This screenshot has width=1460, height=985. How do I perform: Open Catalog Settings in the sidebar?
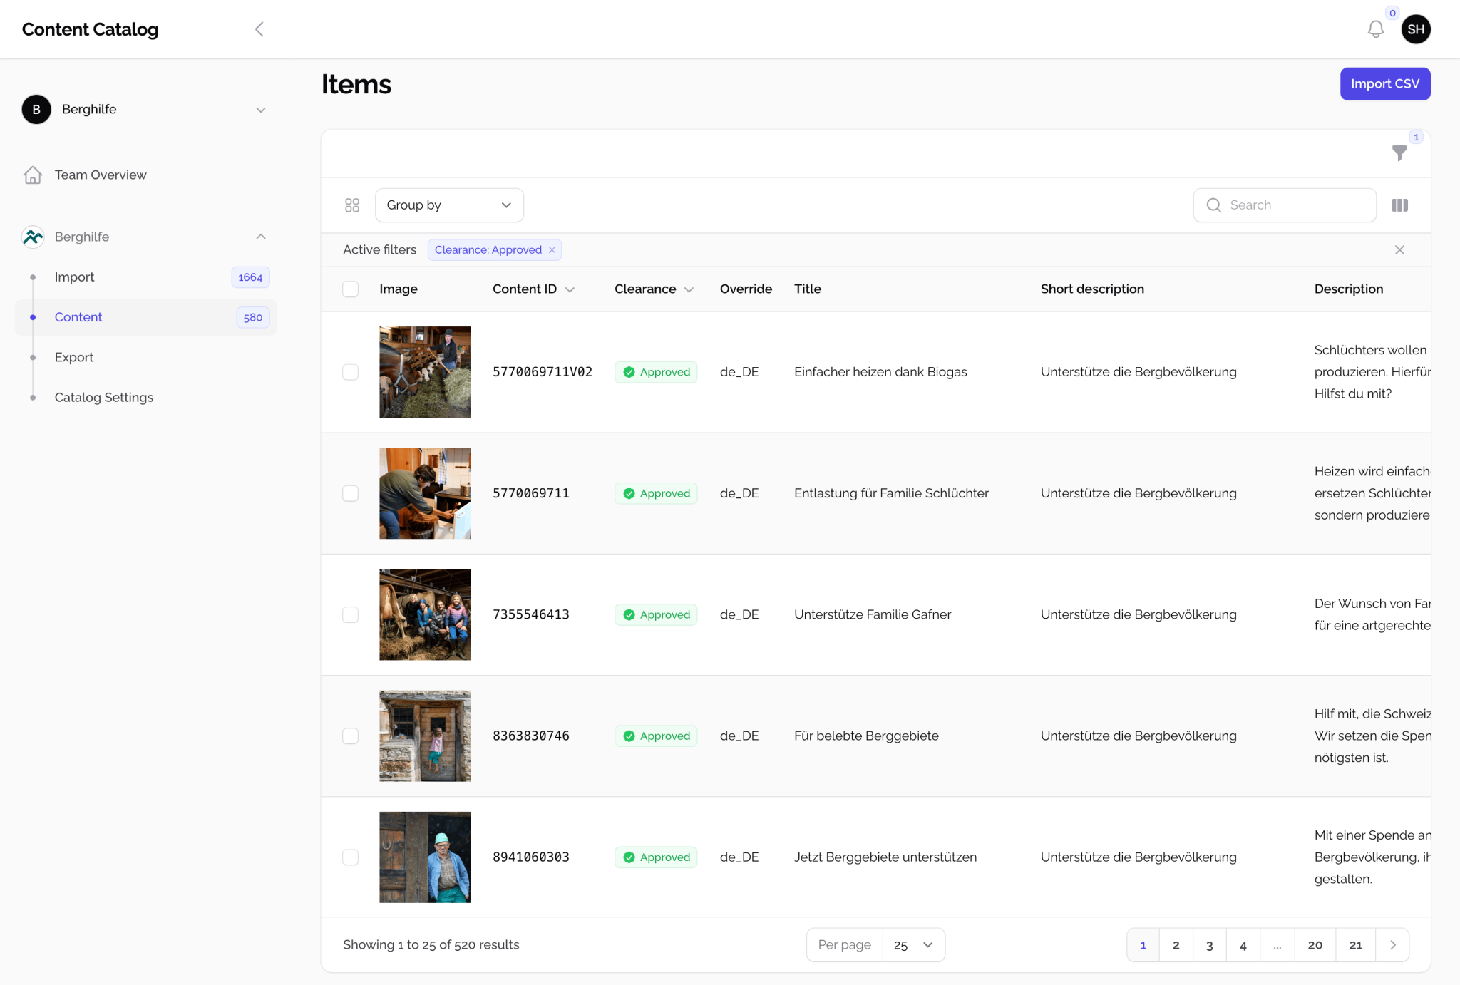click(x=104, y=397)
